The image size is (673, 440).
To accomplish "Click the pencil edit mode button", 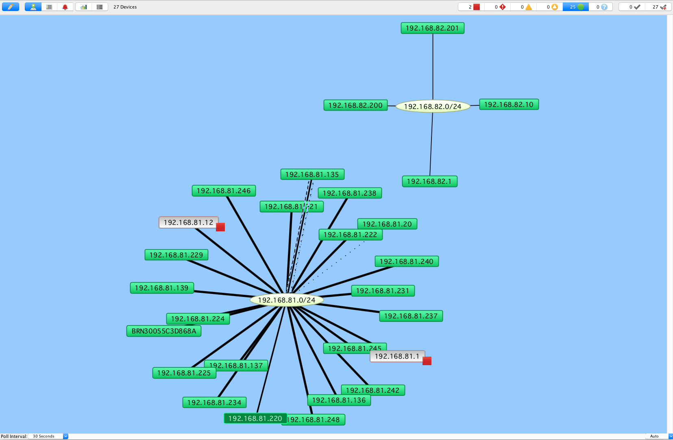I will tap(11, 7).
